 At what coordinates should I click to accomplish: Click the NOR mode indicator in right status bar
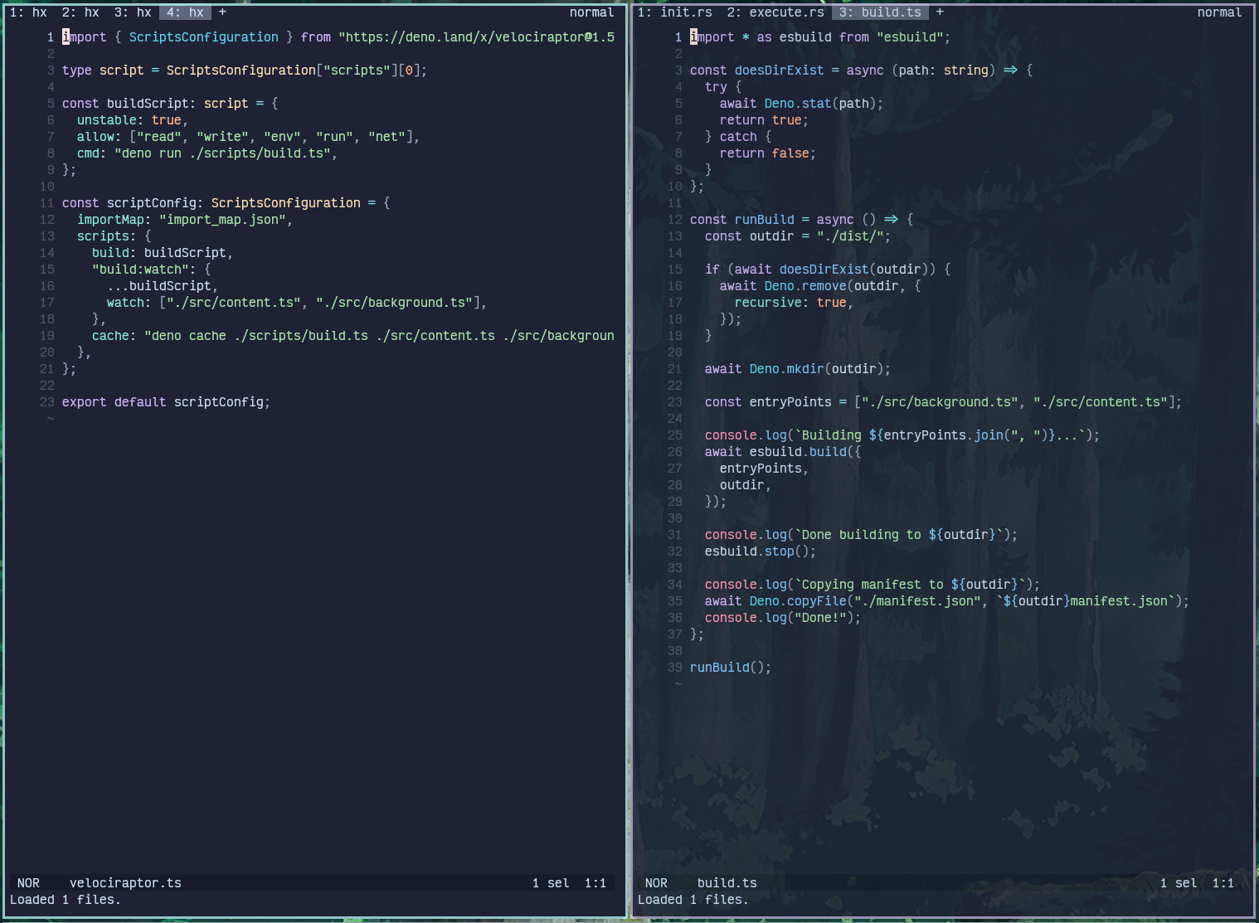click(656, 882)
